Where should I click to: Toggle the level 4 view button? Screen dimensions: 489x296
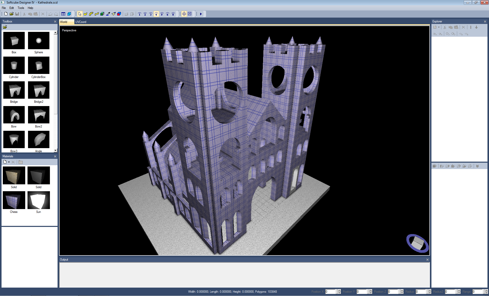pyautogui.click(x=156, y=14)
